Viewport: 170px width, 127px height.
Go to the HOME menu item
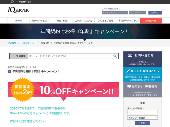pos(19,21)
